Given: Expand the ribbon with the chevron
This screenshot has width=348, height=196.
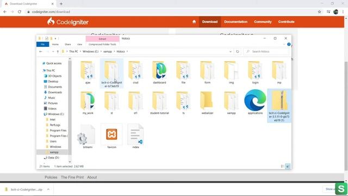Looking at the screenshot, I should click(284, 45).
